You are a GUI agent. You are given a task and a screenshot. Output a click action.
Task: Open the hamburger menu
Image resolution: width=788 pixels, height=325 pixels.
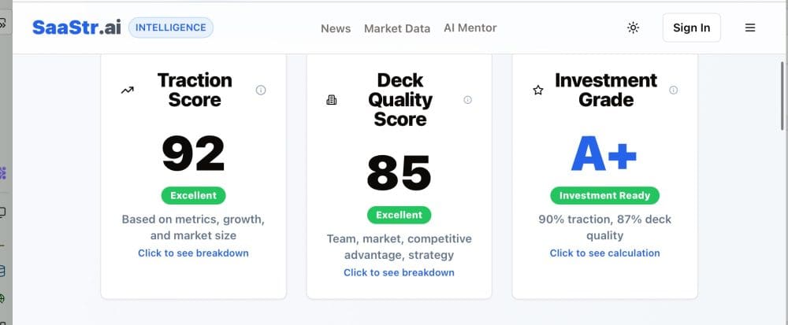[750, 28]
